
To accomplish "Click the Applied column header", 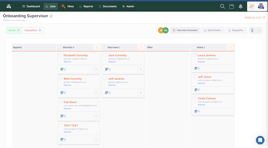I will (x=34, y=48).
